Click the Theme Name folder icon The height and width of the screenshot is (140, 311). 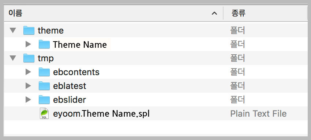[44, 44]
